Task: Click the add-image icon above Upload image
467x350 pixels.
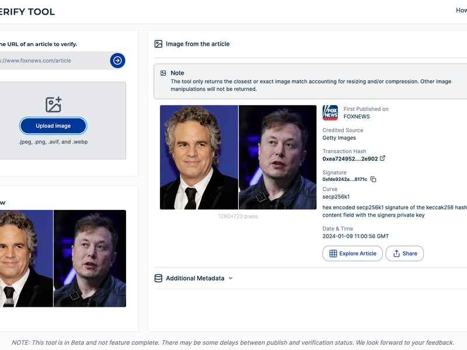Action: (x=53, y=104)
